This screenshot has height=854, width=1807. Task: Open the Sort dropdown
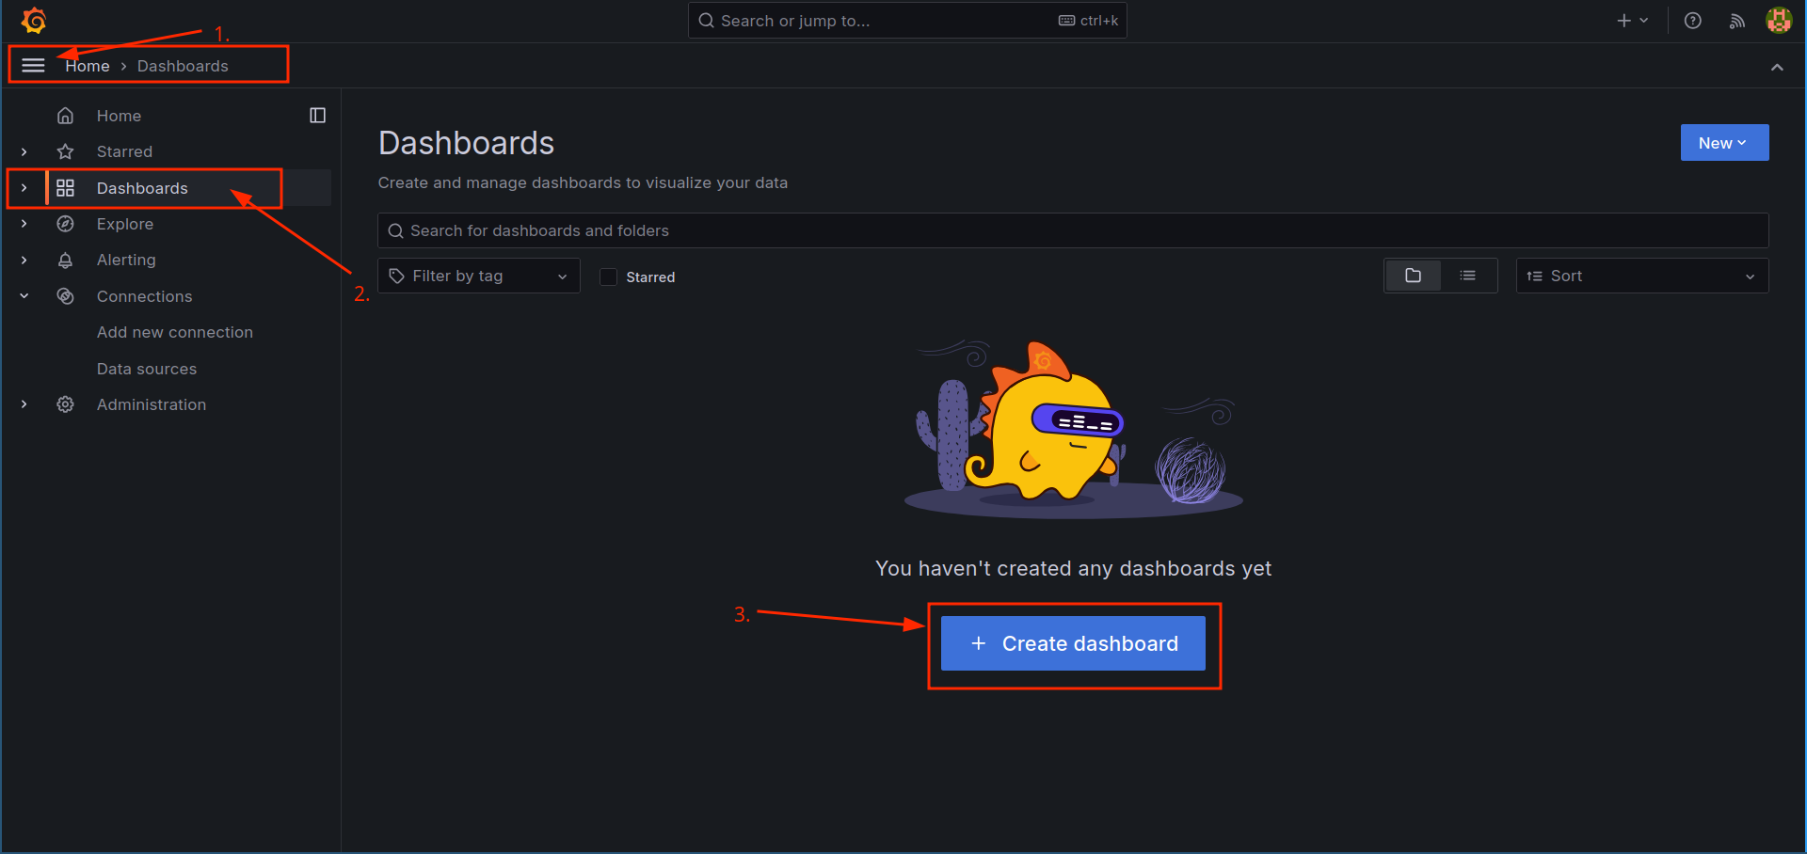click(x=1641, y=276)
